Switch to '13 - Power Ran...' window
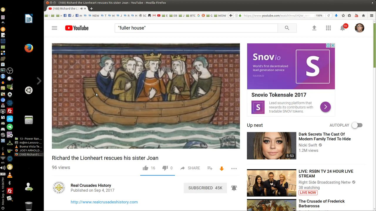The width and height of the screenshot is (376, 211). point(28,139)
